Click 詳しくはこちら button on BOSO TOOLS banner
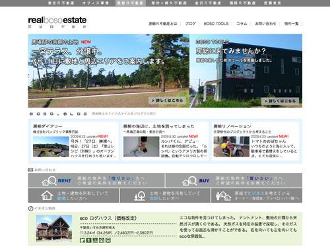This screenshot has width=330, height=249. click(280, 101)
